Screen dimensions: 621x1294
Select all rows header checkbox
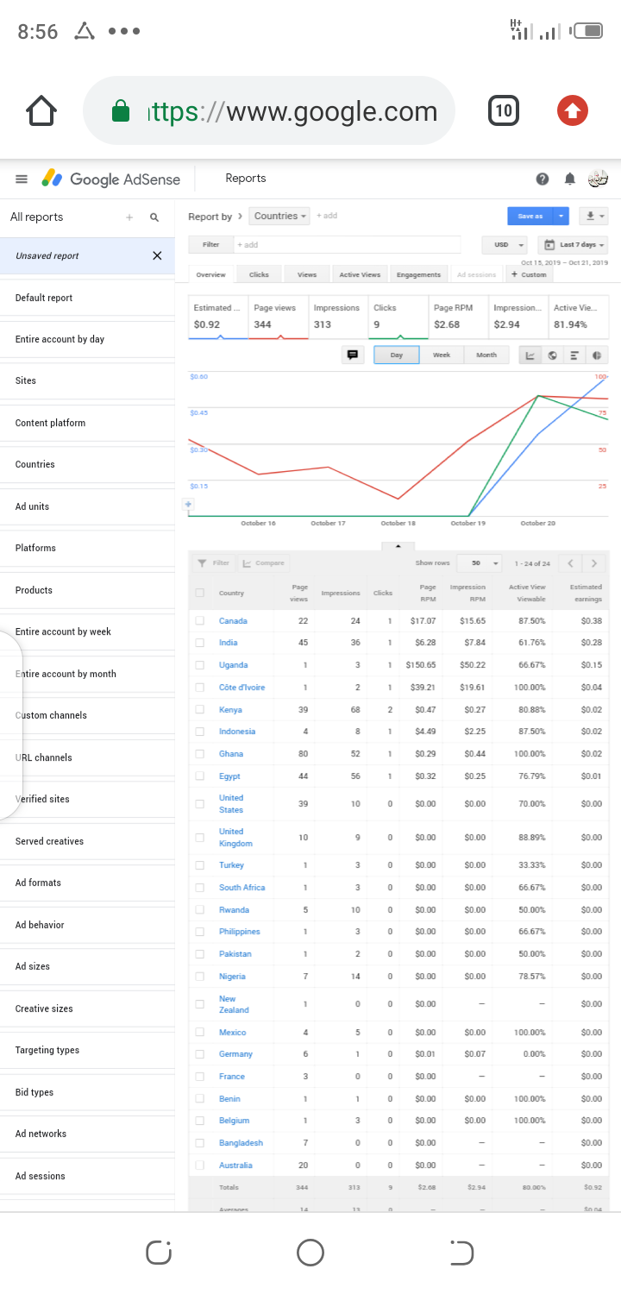200,593
